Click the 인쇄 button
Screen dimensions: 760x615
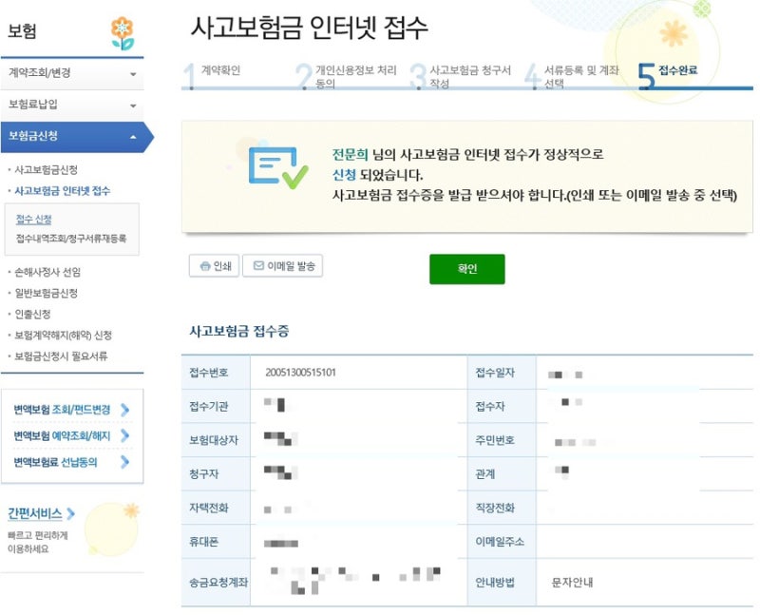tap(214, 266)
